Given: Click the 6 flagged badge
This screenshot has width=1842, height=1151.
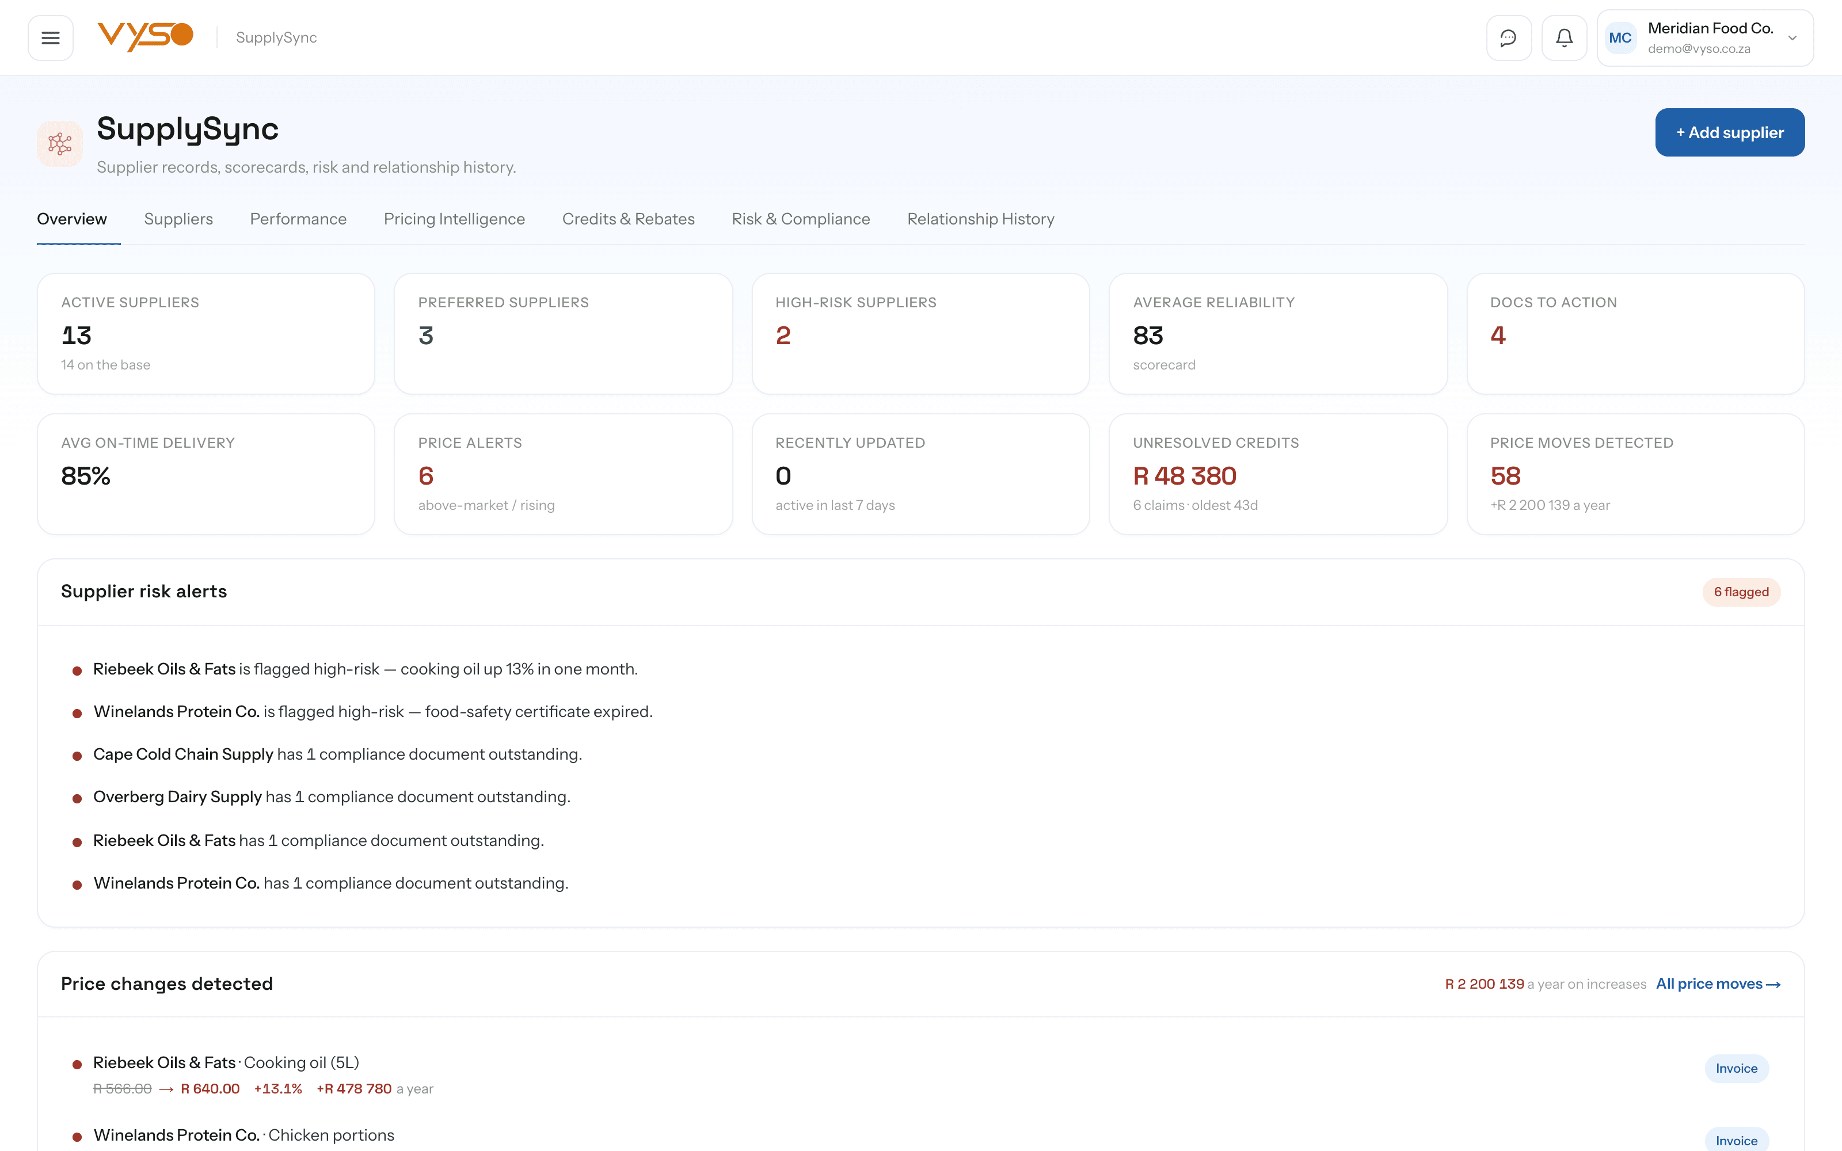Looking at the screenshot, I should [1741, 592].
